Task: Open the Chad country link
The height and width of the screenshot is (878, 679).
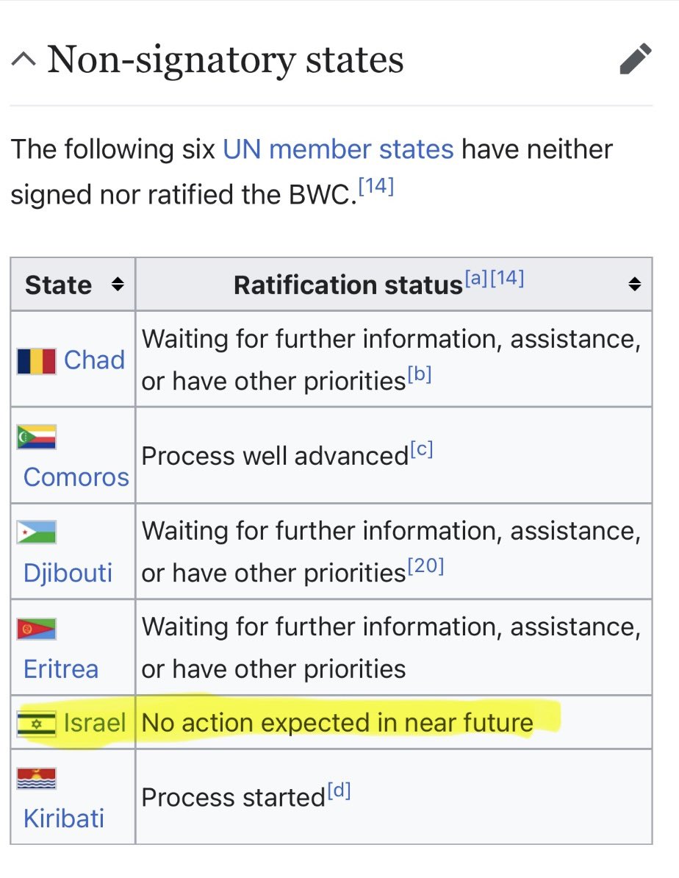Action: coord(94,360)
